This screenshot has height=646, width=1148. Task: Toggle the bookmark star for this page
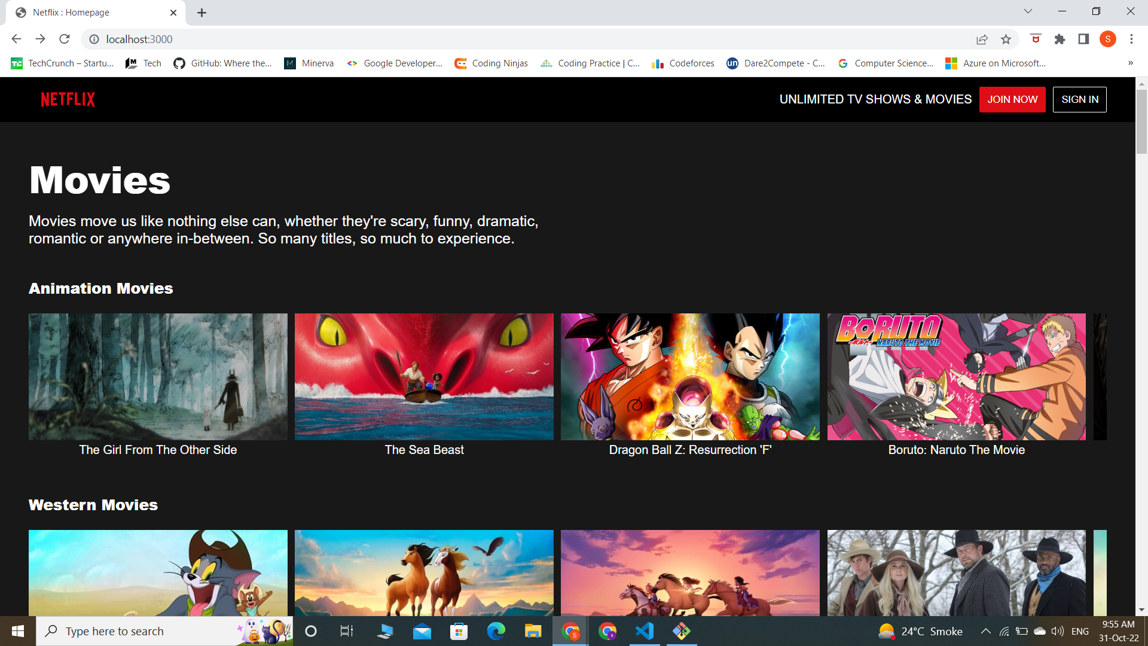[1006, 39]
